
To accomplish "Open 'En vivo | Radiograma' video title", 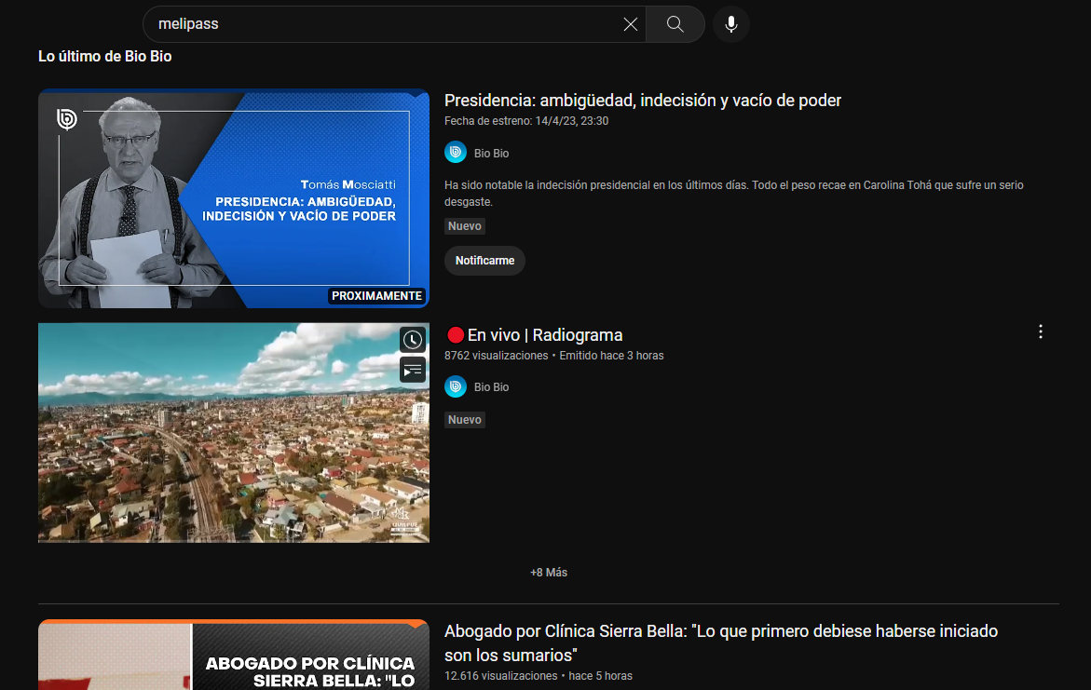I will pyautogui.click(x=535, y=335).
